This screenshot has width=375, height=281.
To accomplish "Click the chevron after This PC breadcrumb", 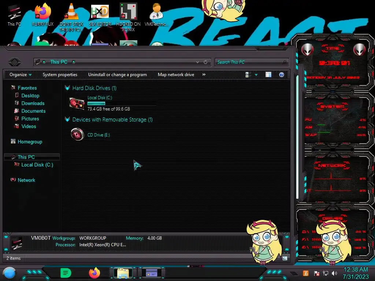I will [x=73, y=62].
